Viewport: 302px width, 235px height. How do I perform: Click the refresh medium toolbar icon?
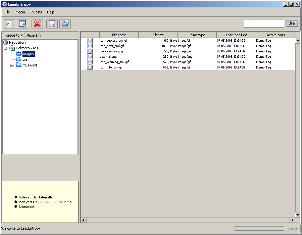tap(22, 24)
